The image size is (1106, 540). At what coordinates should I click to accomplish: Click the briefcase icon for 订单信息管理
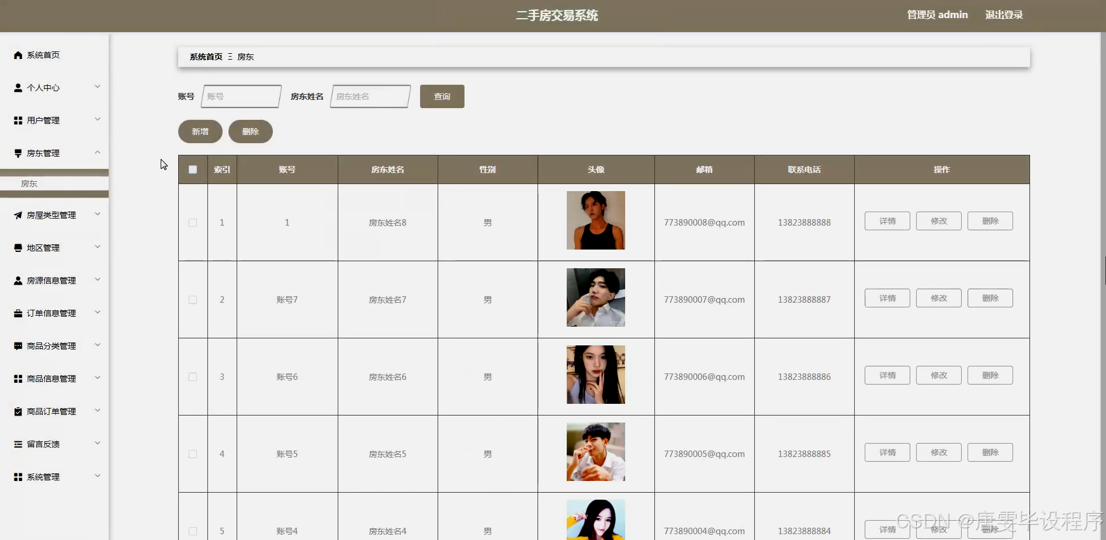(18, 313)
